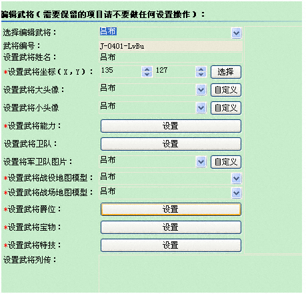Increase the X coordinate with the up arrow

pyautogui.click(x=147, y=69)
